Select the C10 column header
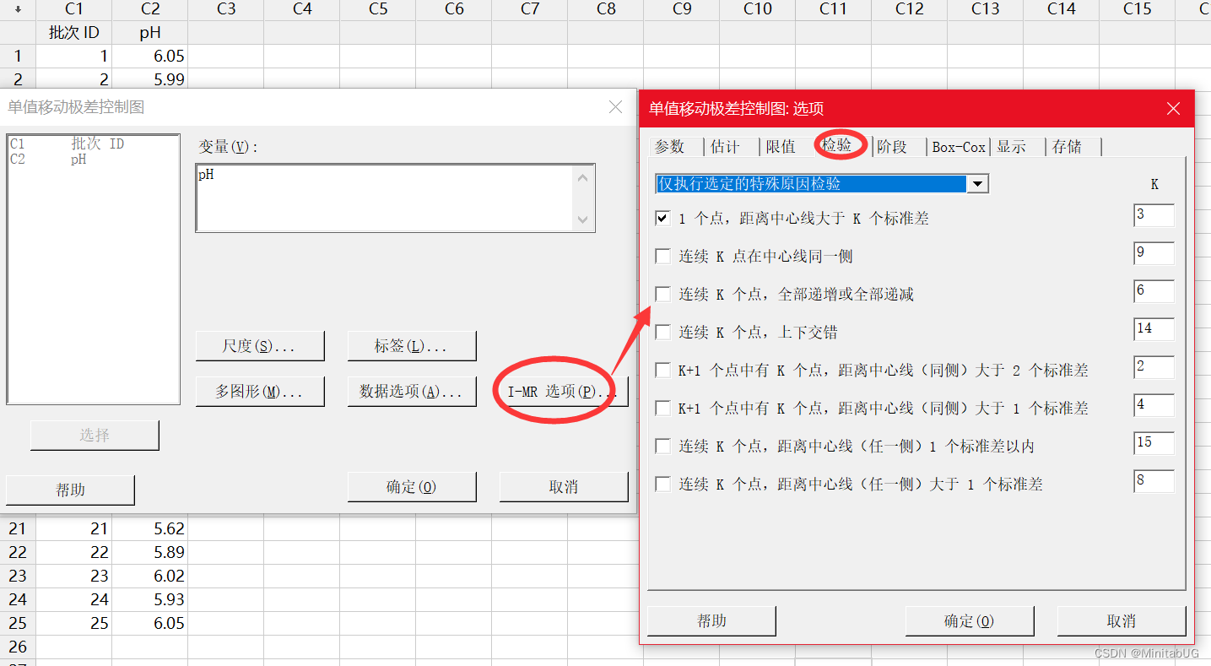Viewport: 1211px width, 666px height. coord(758,9)
